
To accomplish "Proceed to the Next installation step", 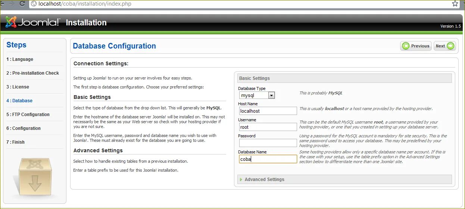I will click(444, 46).
